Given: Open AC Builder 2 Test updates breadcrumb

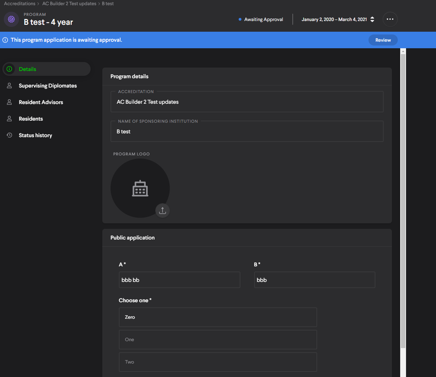Looking at the screenshot, I should click(69, 3).
